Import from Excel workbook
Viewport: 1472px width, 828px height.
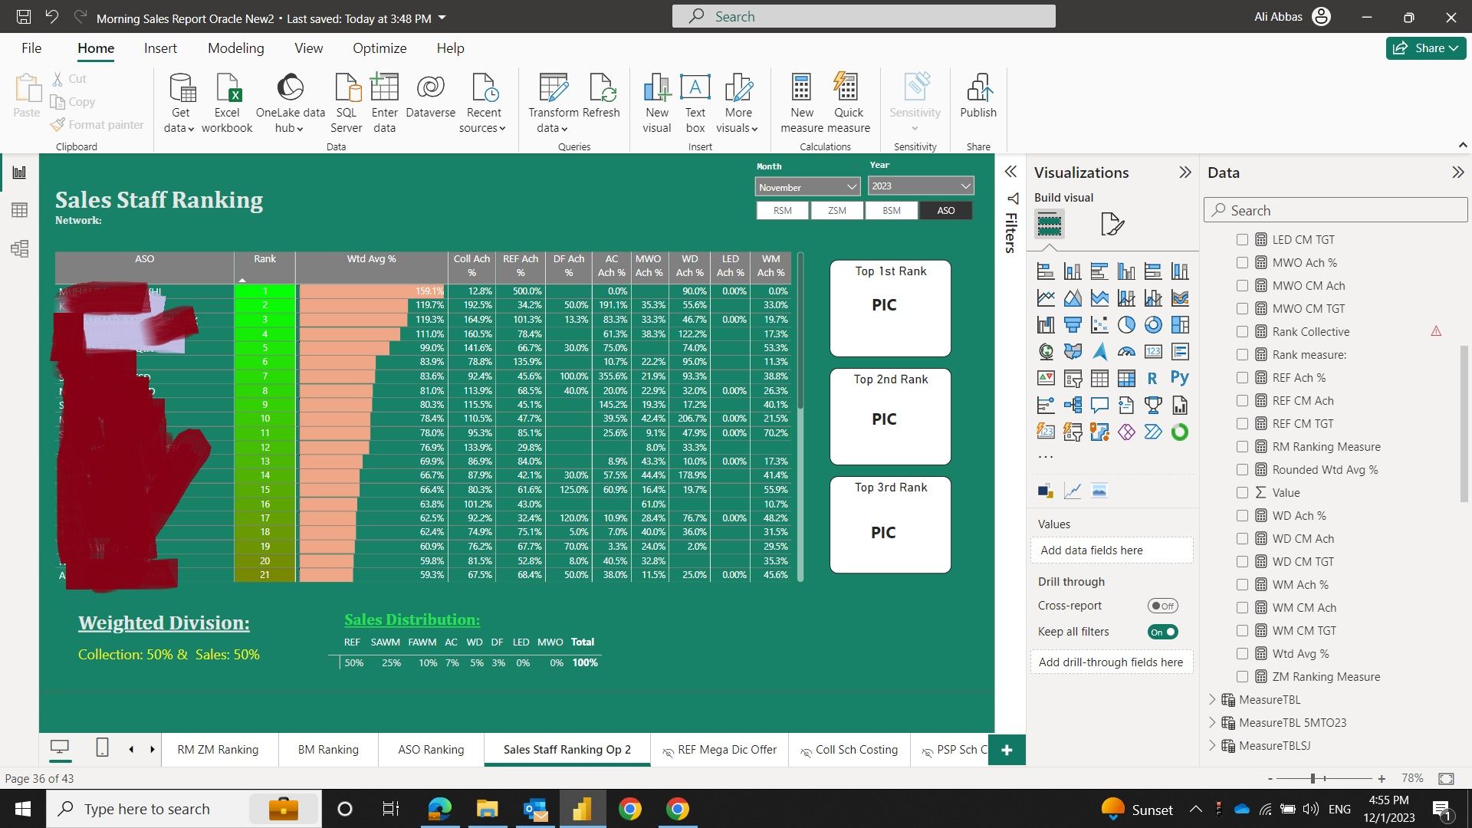227,103
